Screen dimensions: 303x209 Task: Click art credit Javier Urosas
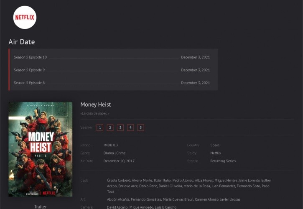point(230,199)
